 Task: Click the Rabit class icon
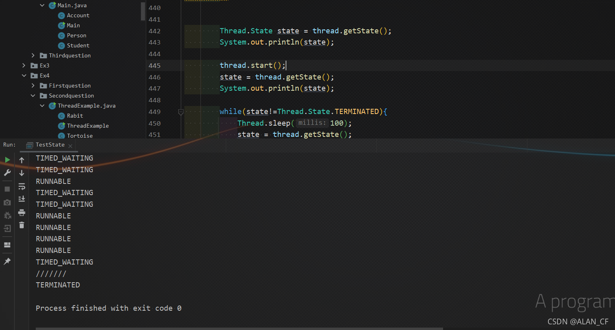click(61, 116)
